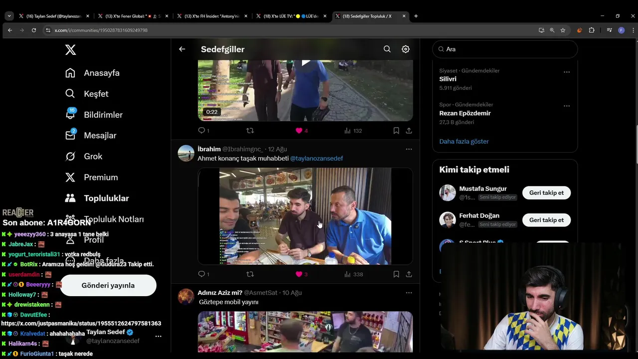Open community settings gear icon
The height and width of the screenshot is (359, 638).
click(x=406, y=49)
